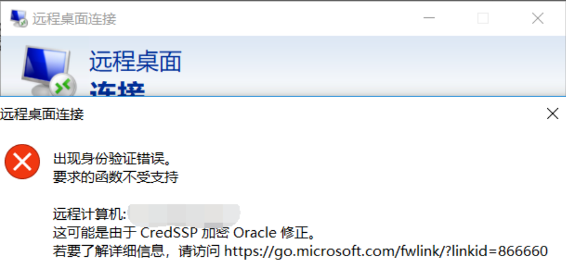Open the go.microsoft.com fwlink URL
566x276 pixels.
click(x=386, y=251)
